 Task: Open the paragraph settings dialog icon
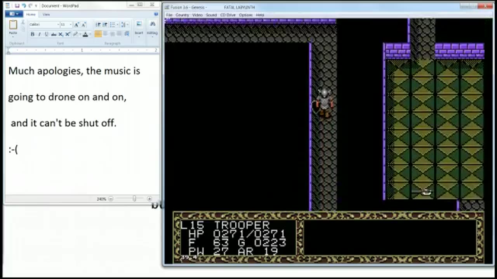coord(127,34)
